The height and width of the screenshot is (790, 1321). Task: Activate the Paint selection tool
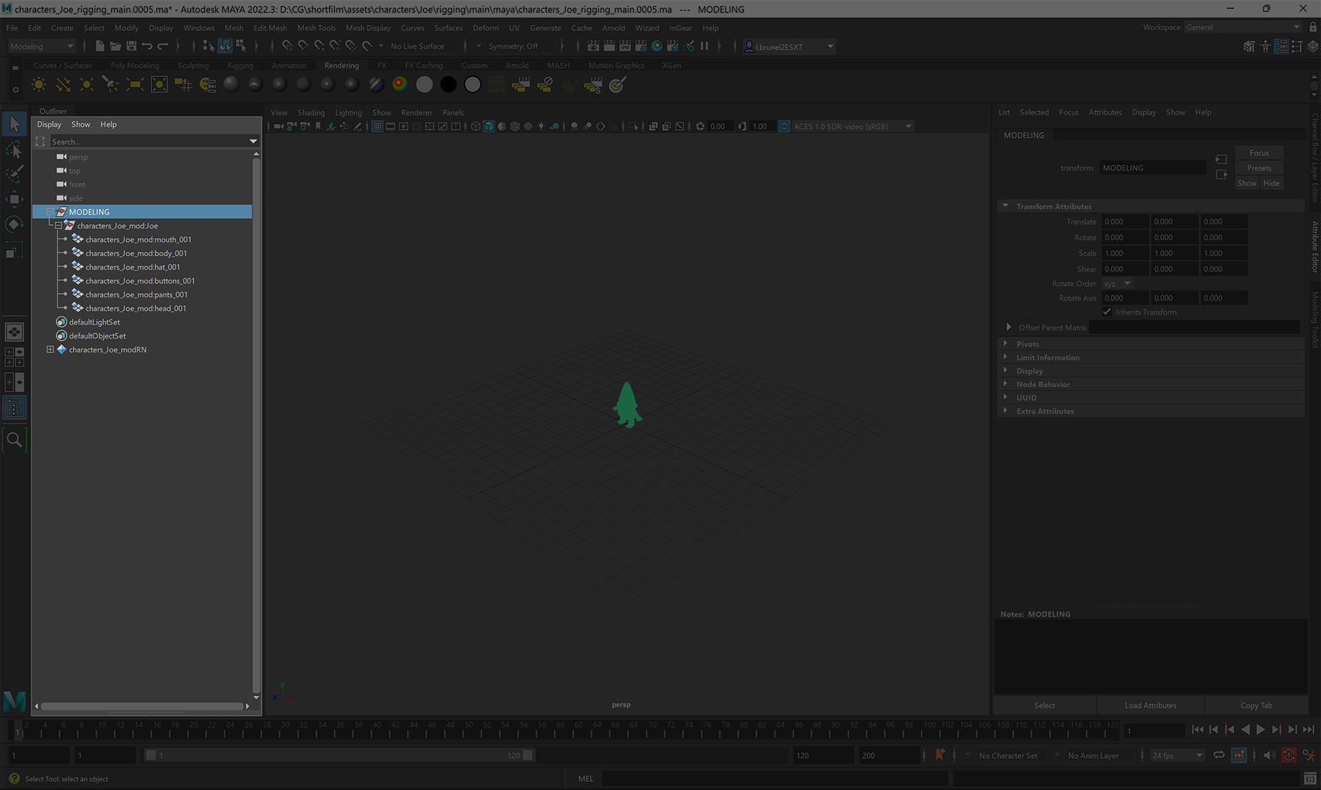click(x=14, y=174)
